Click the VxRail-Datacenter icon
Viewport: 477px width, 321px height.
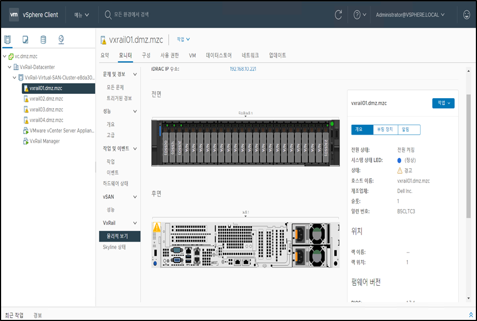[x=16, y=67]
